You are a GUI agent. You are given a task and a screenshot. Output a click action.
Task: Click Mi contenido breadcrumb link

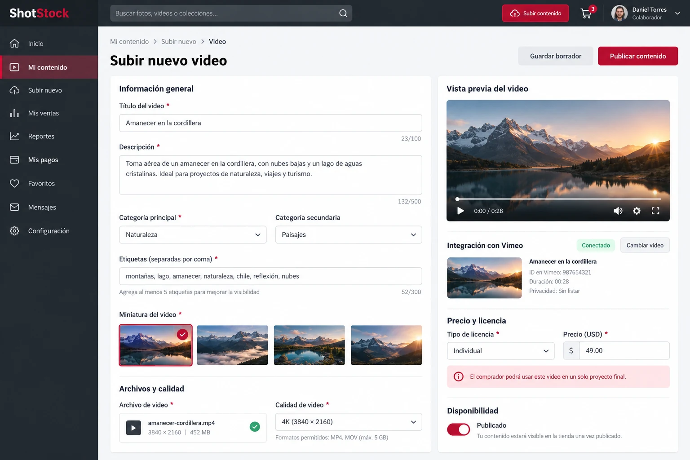tap(129, 41)
